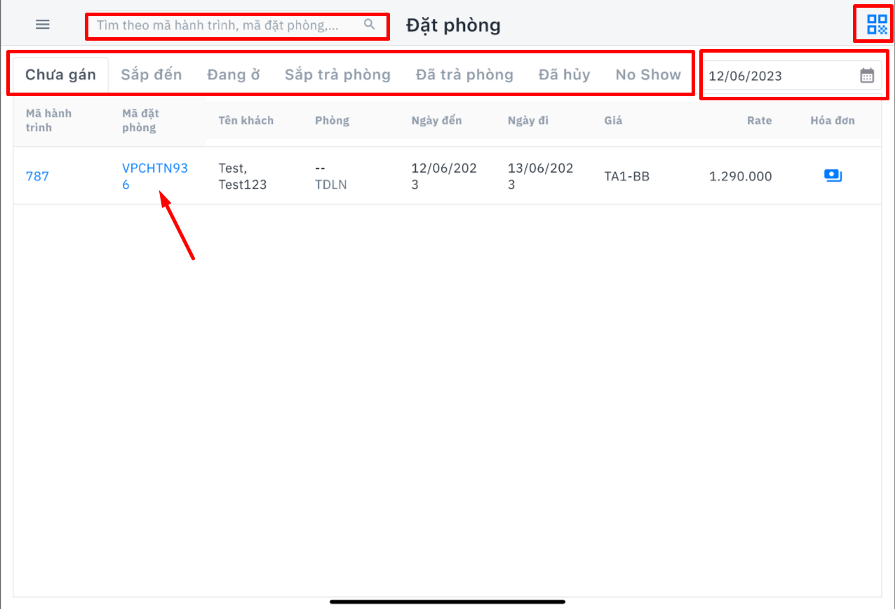Show the Đã trả phòng tab

tap(464, 74)
